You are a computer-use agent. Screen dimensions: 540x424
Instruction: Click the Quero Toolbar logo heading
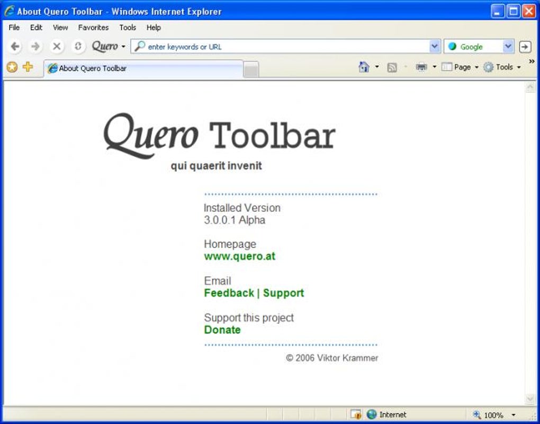[219, 136]
